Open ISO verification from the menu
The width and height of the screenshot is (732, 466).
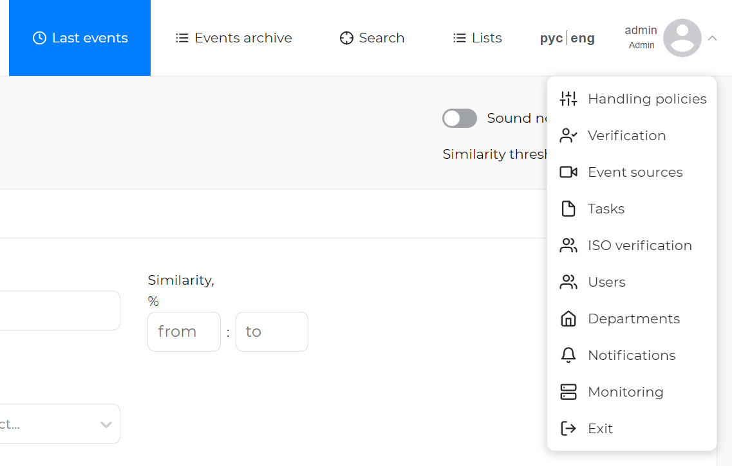(x=639, y=246)
